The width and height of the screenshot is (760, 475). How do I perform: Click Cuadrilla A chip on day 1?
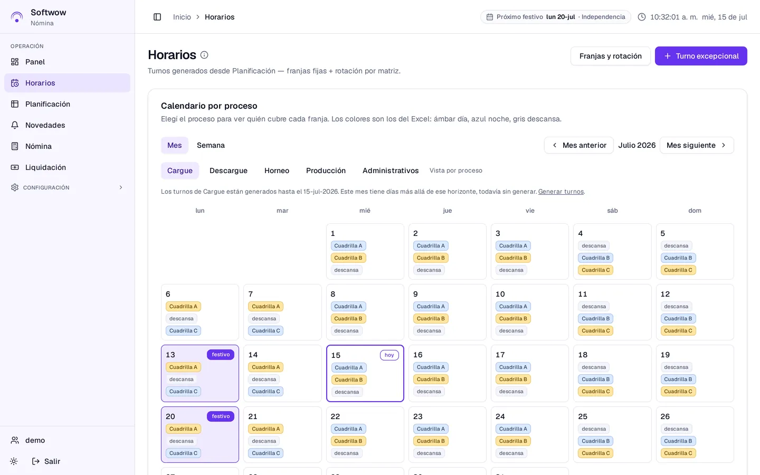click(x=348, y=246)
